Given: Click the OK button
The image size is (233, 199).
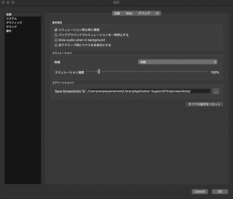Looking at the screenshot, I should (220, 192).
